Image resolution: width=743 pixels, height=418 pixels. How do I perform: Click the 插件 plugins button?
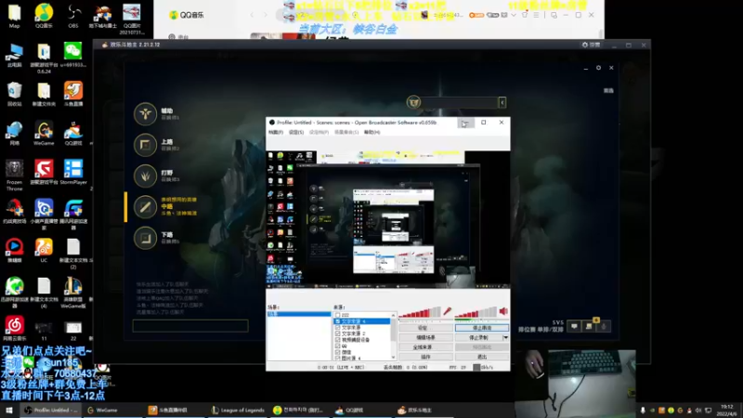point(425,357)
